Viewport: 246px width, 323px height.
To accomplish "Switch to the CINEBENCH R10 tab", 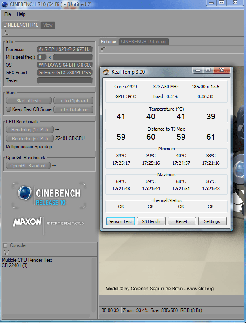I will pyautogui.click(x=21, y=25).
